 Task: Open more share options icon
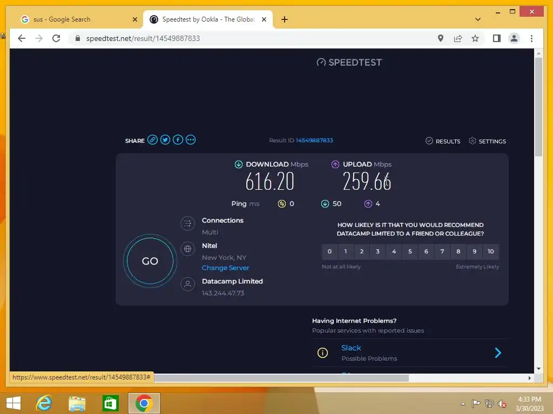coord(191,140)
